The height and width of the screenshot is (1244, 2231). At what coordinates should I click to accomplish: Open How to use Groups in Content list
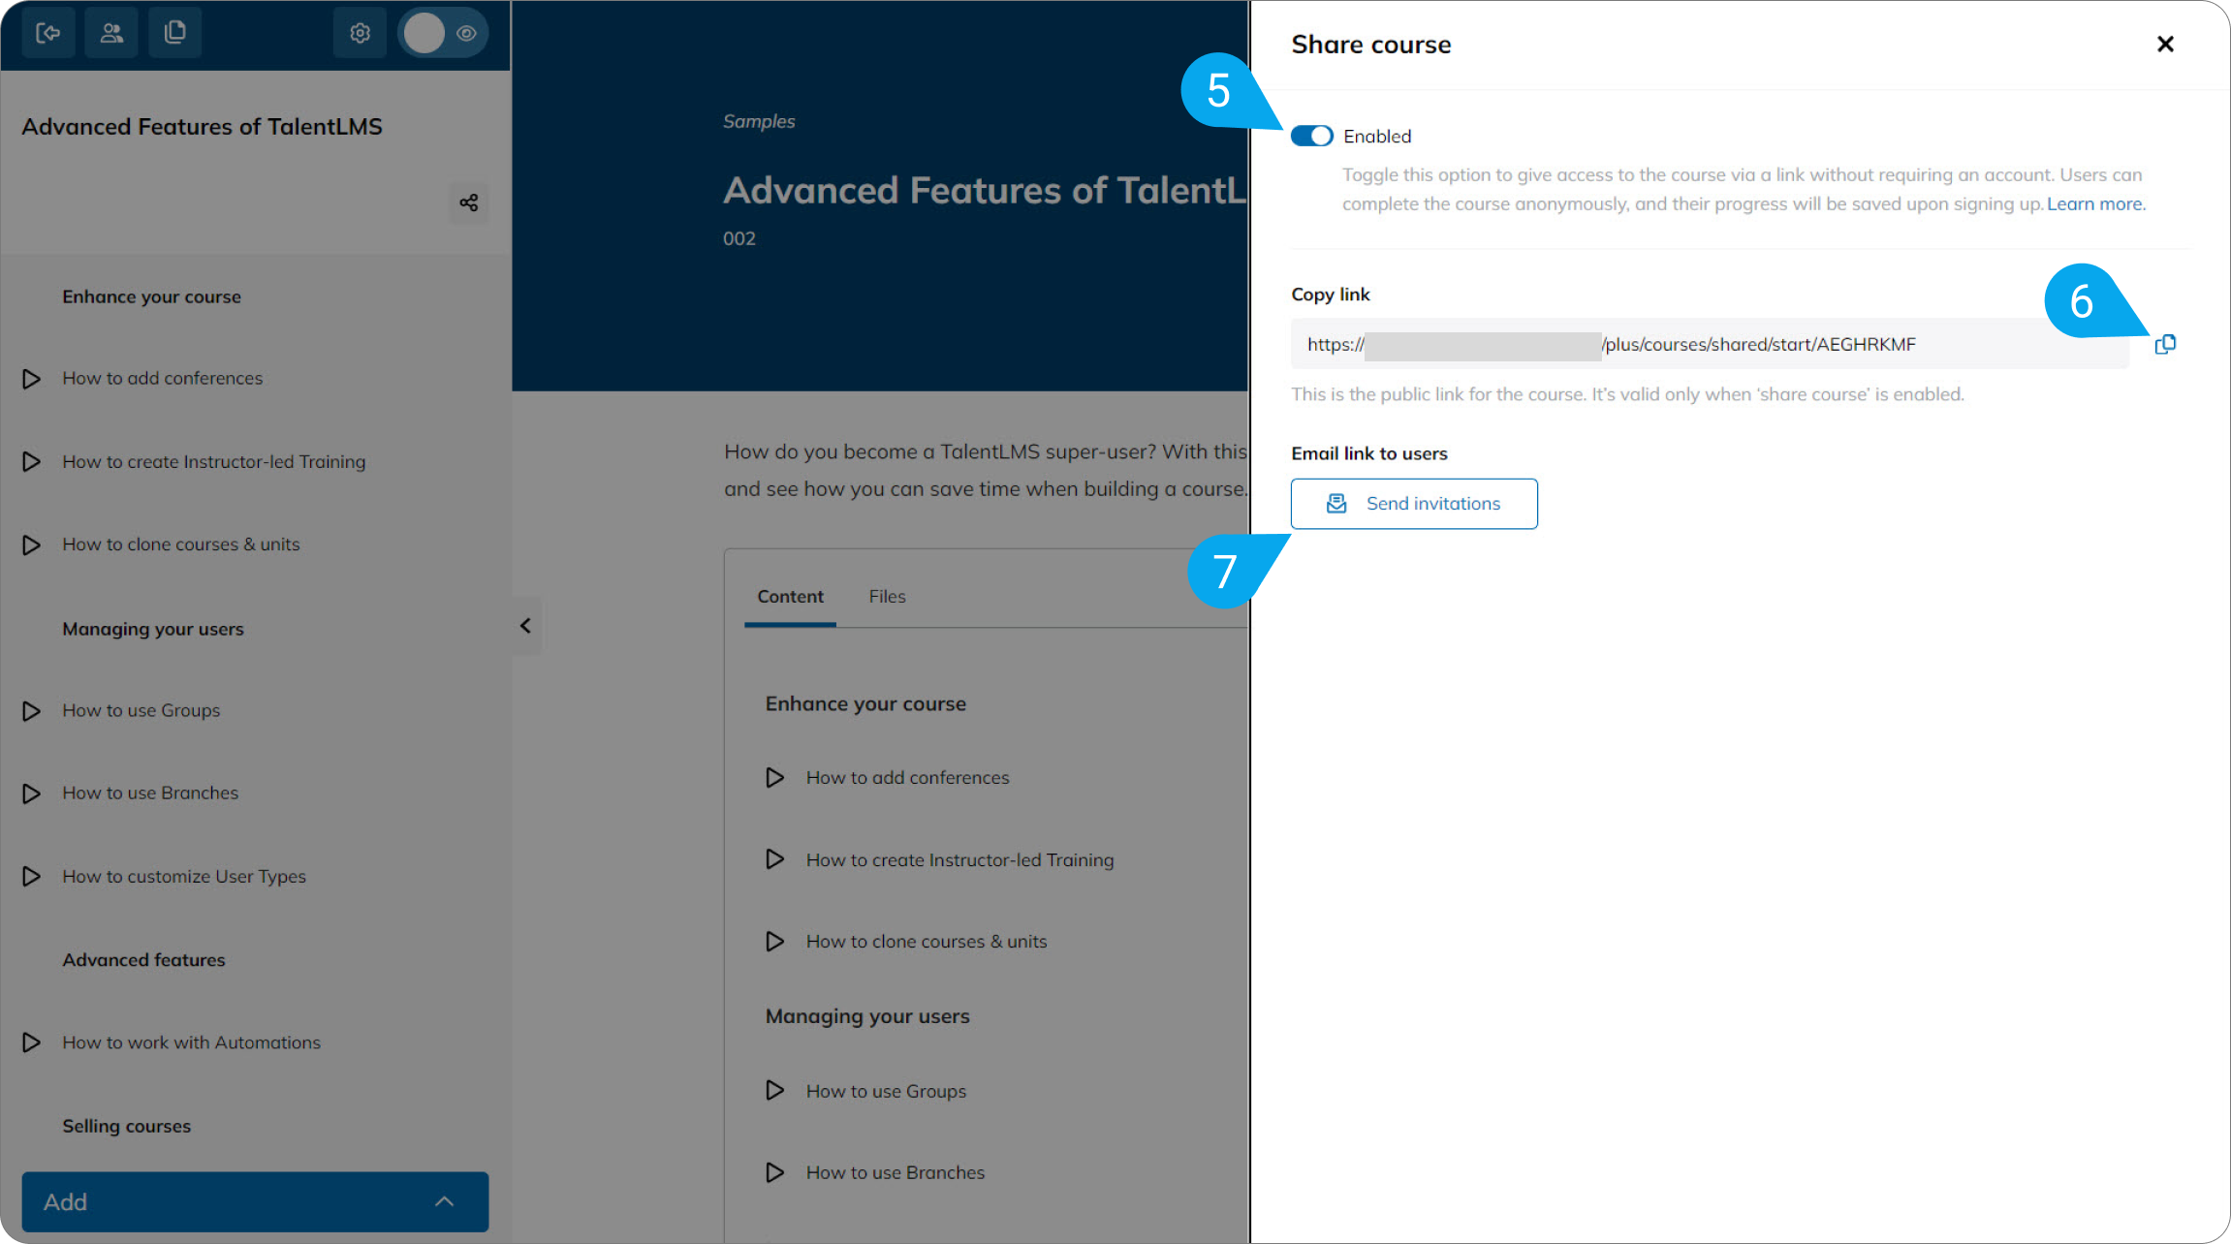pyautogui.click(x=886, y=1091)
